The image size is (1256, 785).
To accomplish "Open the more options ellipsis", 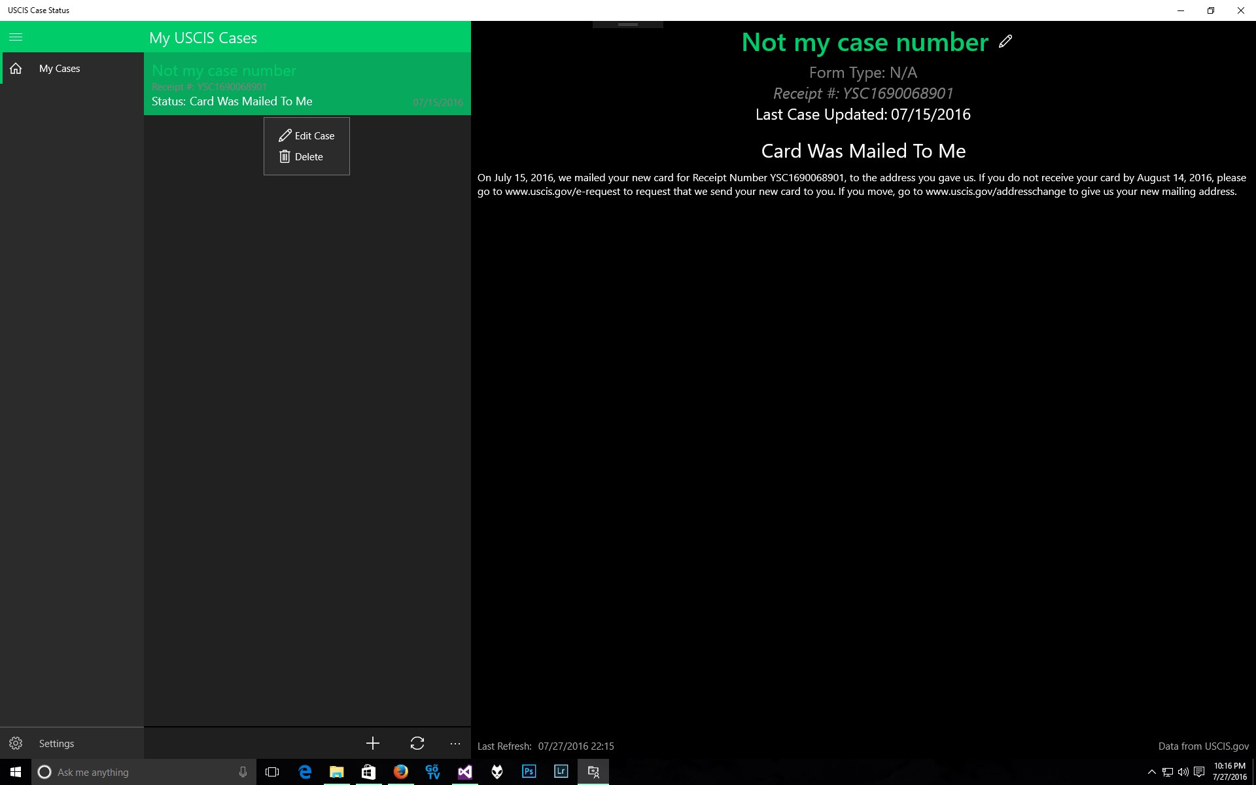I will click(x=455, y=744).
